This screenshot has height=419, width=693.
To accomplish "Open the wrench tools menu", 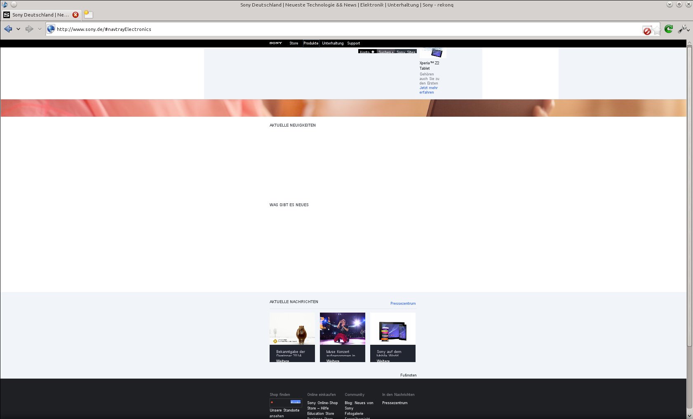I will point(682,29).
